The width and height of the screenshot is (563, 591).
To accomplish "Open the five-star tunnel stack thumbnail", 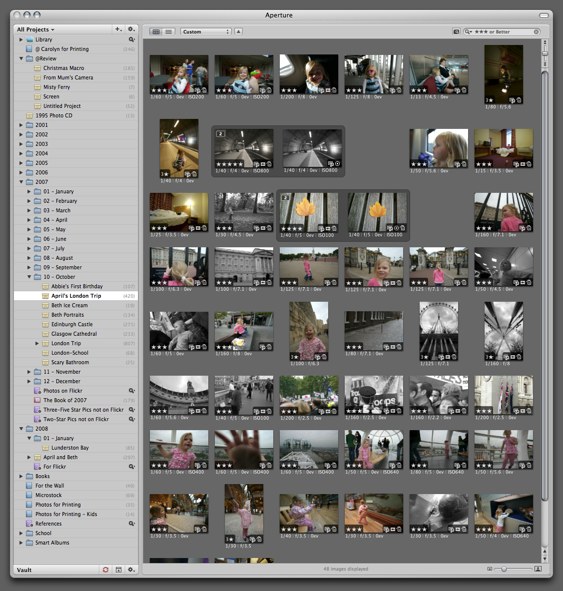I will click(x=244, y=148).
